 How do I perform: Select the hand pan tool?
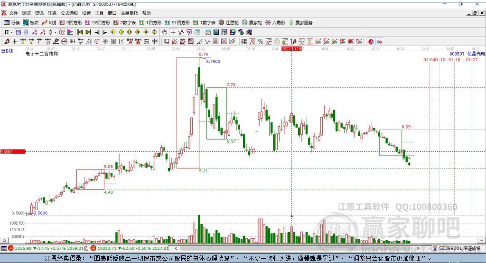pos(165,32)
